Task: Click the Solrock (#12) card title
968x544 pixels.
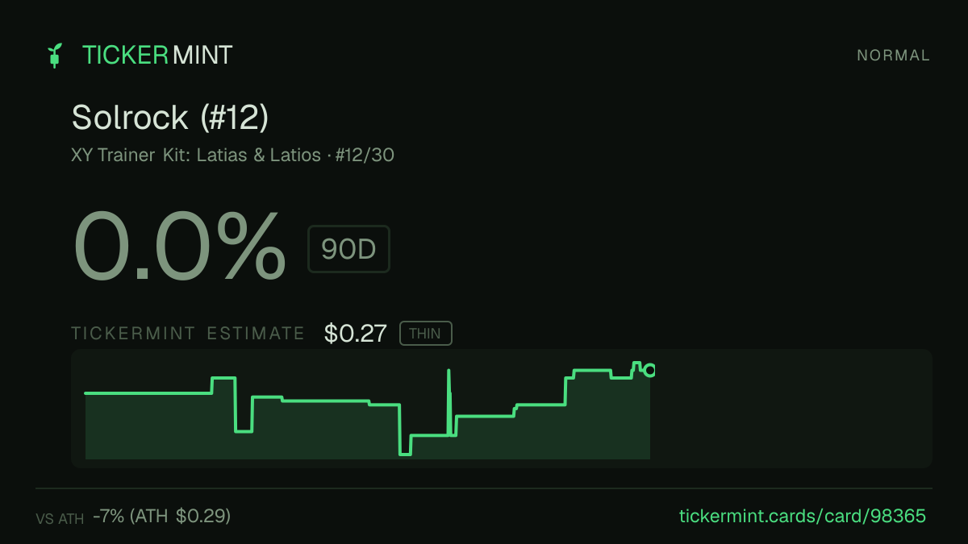Action: click(x=170, y=118)
